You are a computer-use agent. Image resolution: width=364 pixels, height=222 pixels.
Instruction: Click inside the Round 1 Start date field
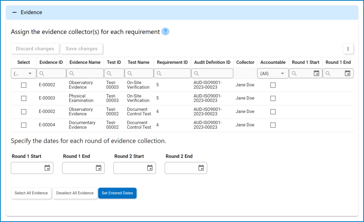[27, 168]
